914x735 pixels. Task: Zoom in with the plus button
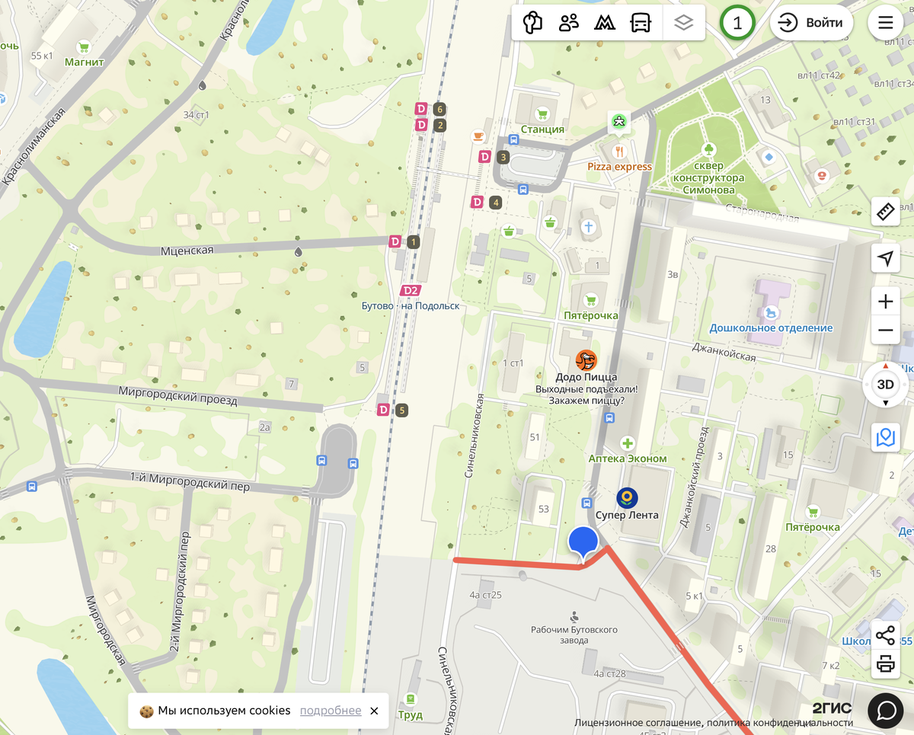point(885,302)
